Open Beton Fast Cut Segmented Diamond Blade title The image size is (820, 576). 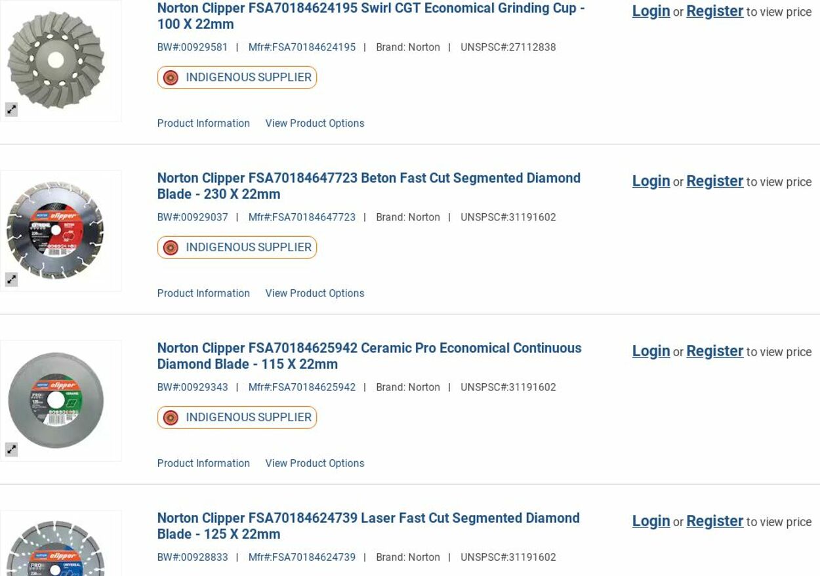[369, 186]
